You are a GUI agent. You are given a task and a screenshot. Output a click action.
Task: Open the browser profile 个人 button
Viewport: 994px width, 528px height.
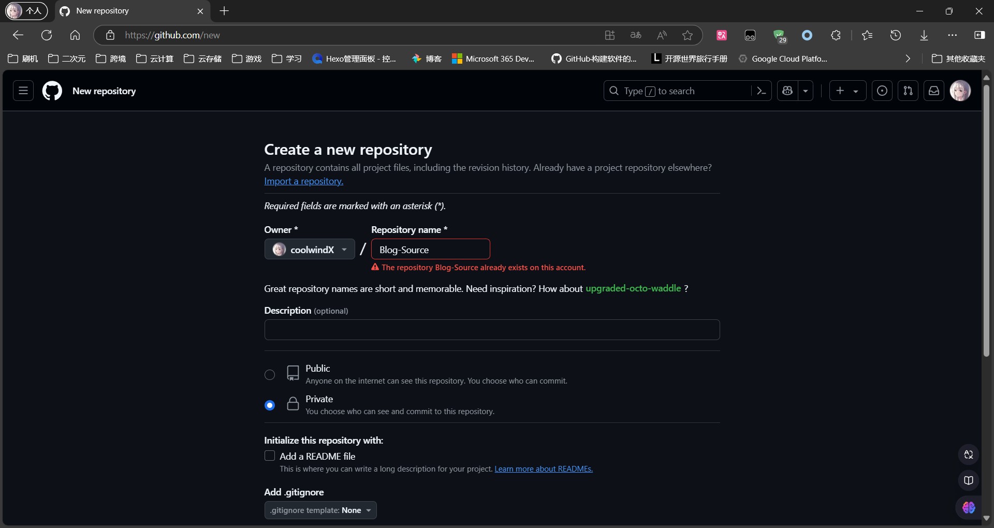pos(26,11)
